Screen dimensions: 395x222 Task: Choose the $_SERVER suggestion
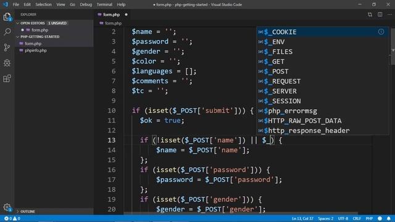[322, 91]
